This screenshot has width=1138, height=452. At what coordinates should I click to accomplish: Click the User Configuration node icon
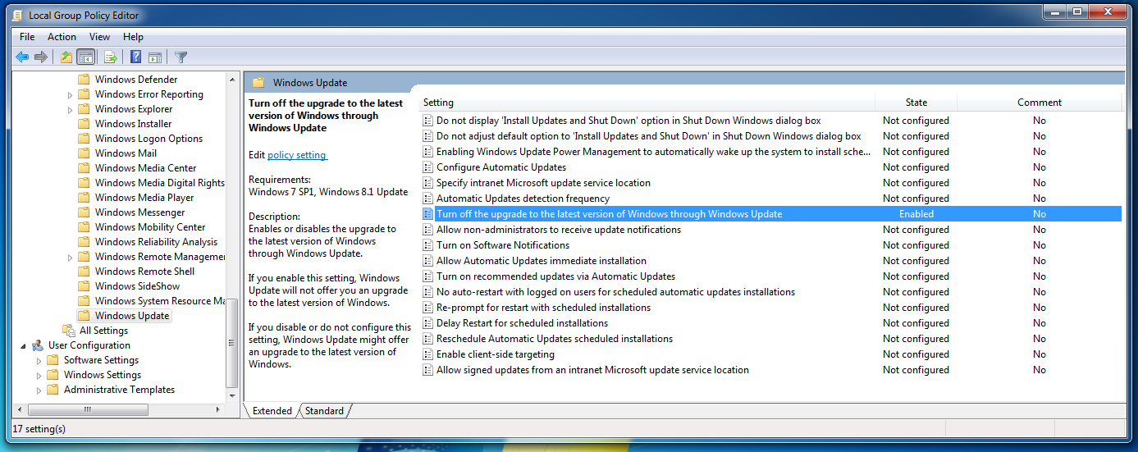coord(38,345)
